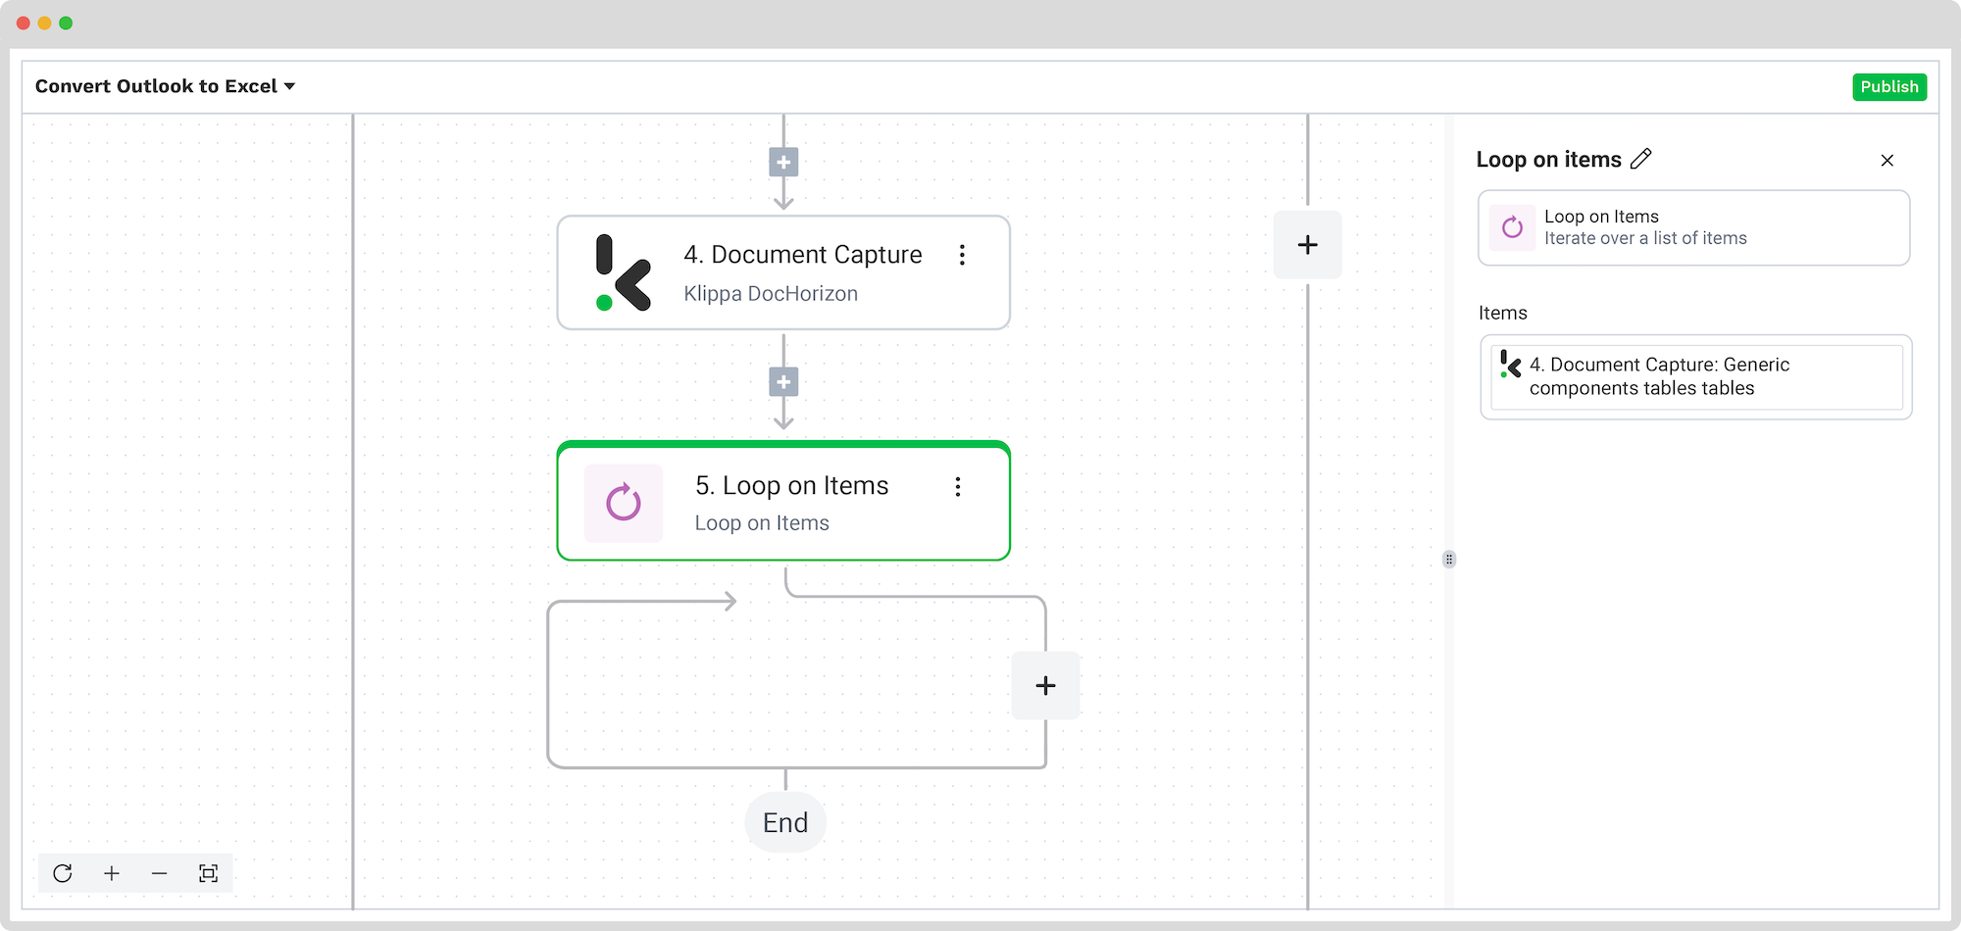This screenshot has height=931, width=1961.
Task: Open the Loop on Items step three-dot menu
Action: coord(958,487)
